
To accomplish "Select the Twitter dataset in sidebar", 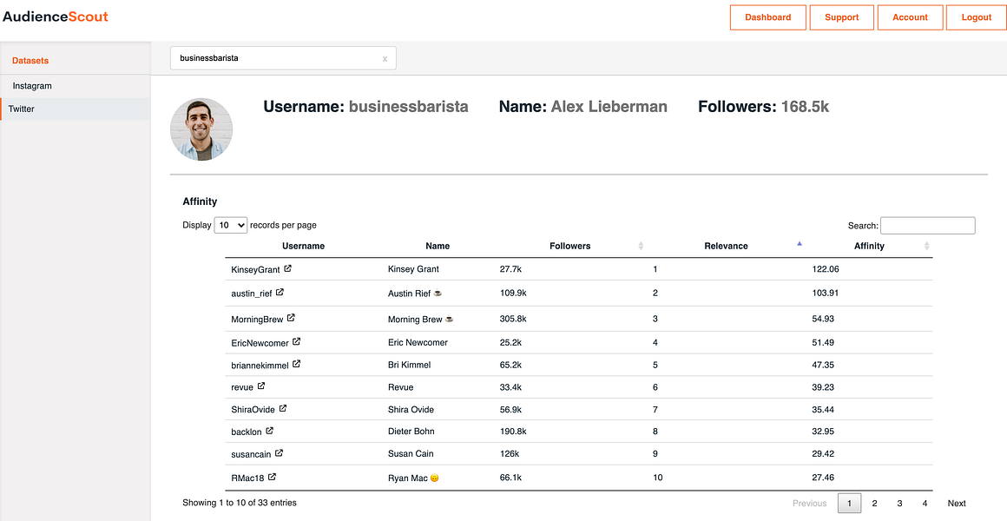I will click(x=24, y=109).
